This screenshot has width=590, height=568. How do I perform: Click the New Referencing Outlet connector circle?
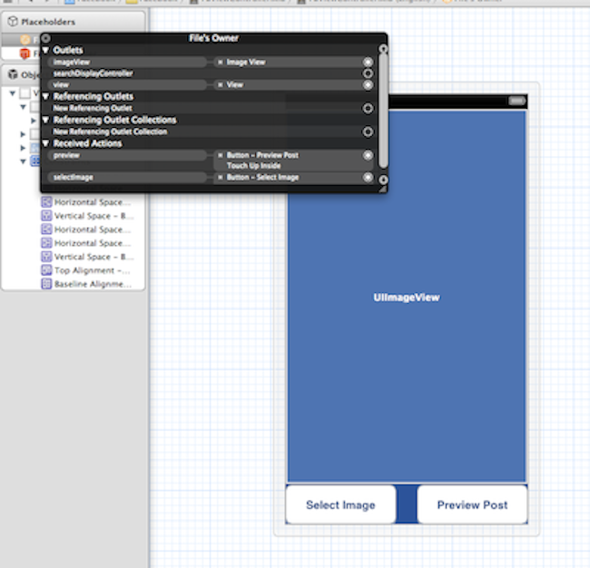pyautogui.click(x=368, y=108)
